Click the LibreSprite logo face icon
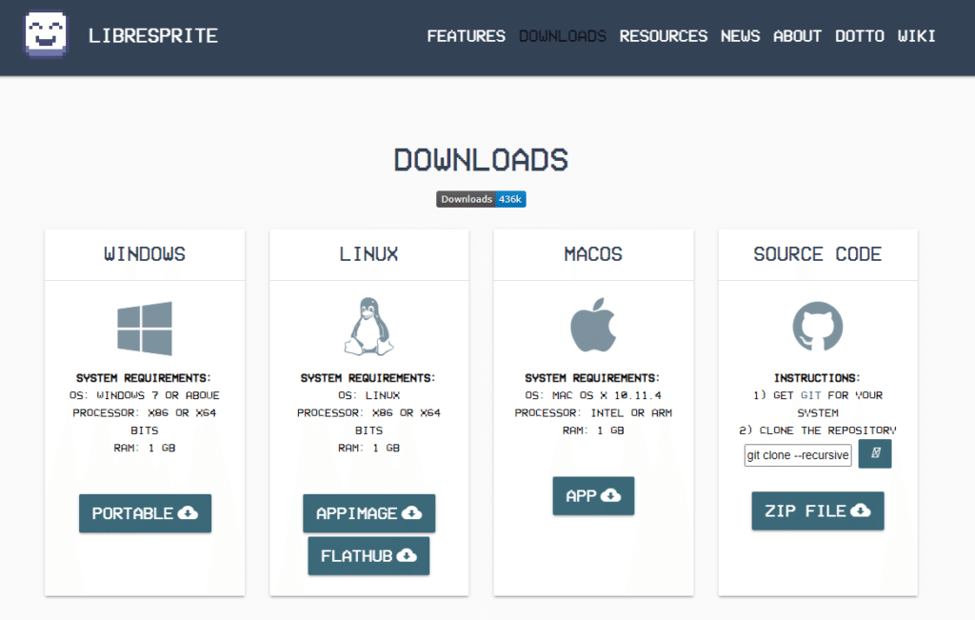This screenshot has height=620, width=975. point(46,34)
